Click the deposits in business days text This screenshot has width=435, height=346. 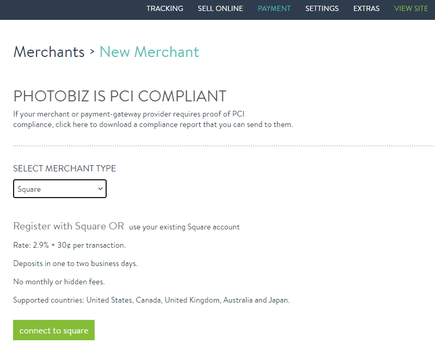coord(75,263)
